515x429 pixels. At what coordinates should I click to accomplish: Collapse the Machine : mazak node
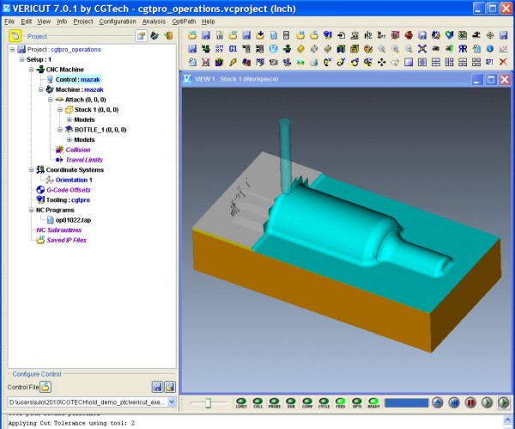click(40, 89)
